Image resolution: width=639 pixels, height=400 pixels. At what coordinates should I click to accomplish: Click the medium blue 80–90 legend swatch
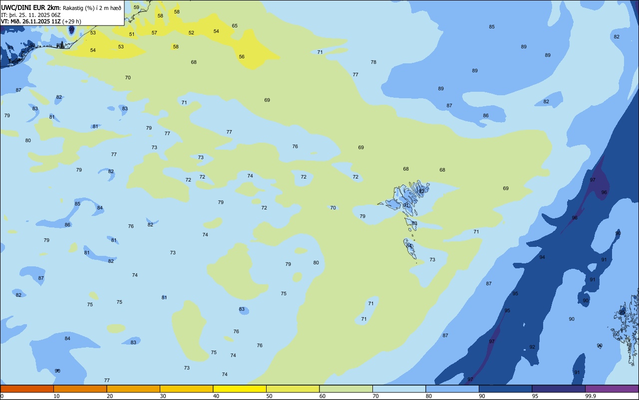pyautogui.click(x=452, y=389)
